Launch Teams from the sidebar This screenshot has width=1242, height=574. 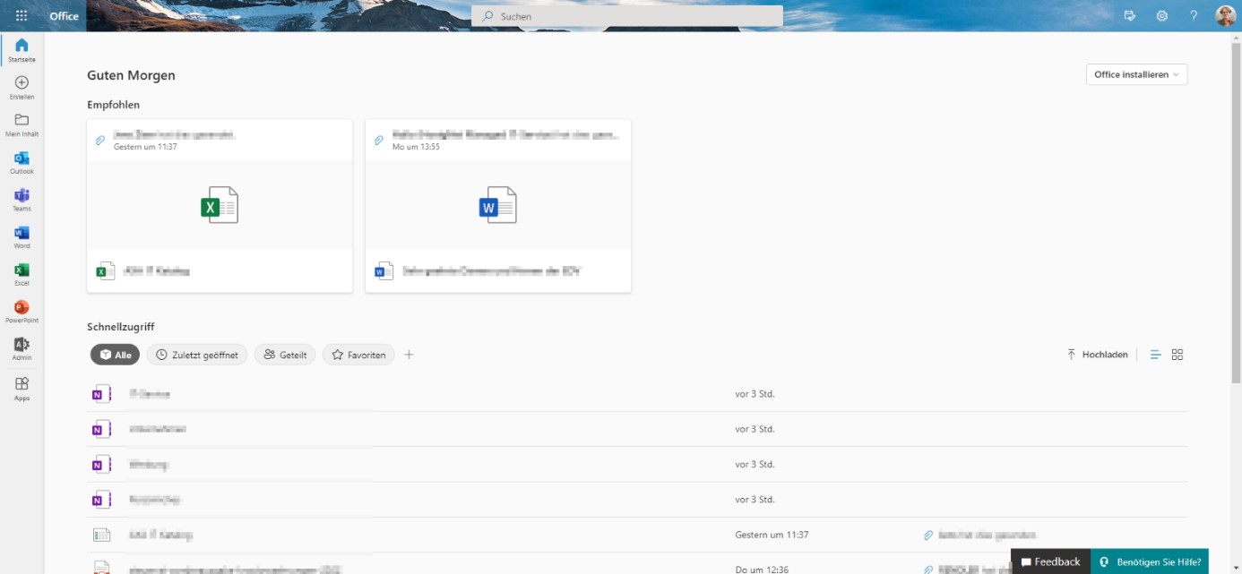(x=22, y=200)
